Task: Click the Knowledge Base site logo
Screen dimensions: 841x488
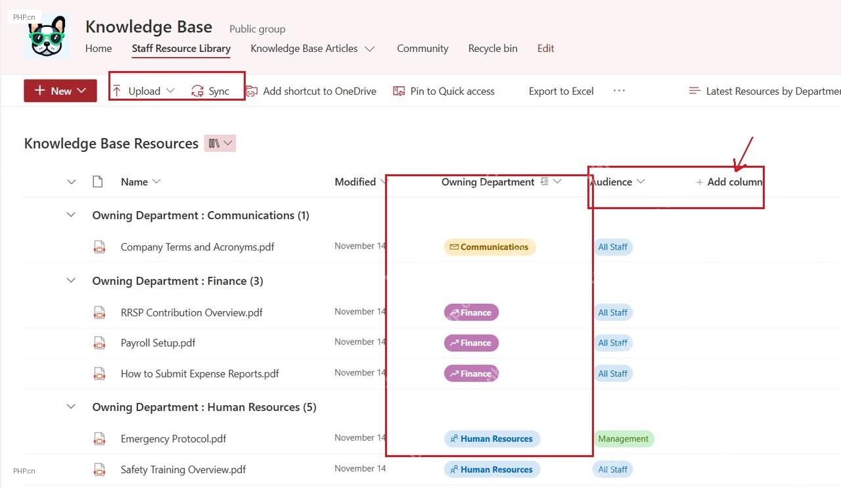Action: [x=47, y=36]
